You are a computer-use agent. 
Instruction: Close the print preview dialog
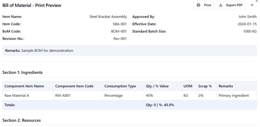click(x=252, y=5)
